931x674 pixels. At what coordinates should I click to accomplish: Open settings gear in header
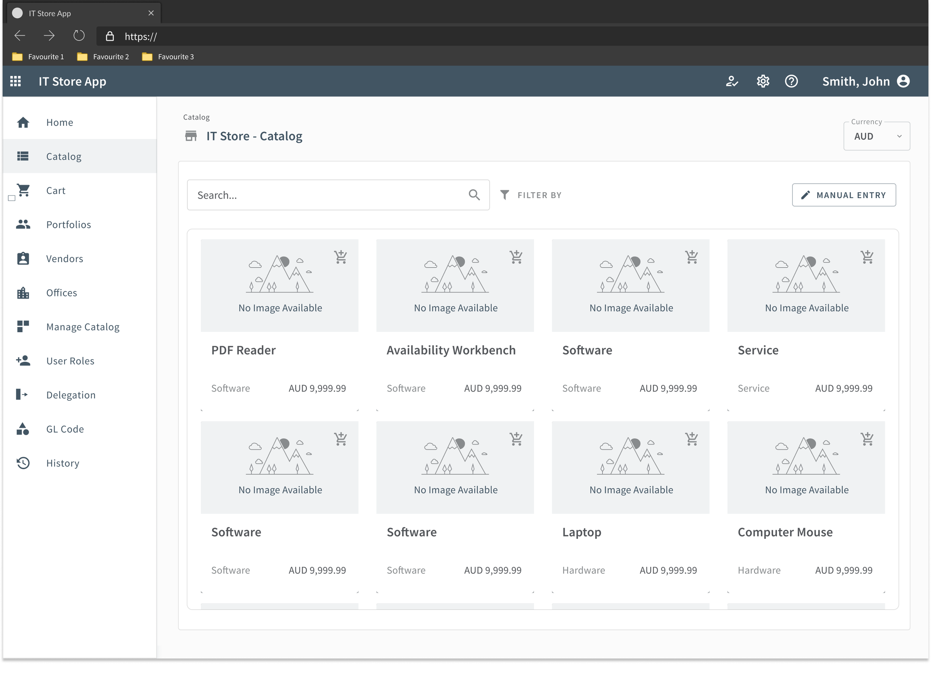tap(763, 81)
